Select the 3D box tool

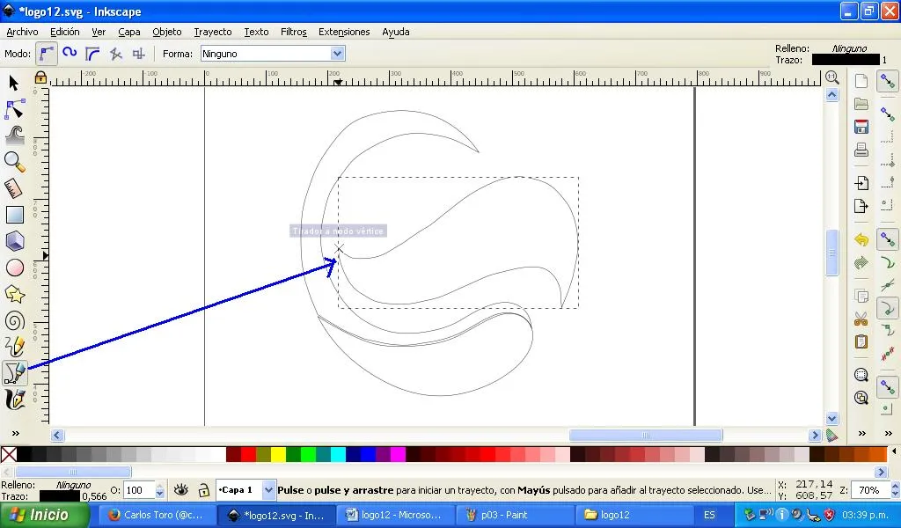click(14, 241)
